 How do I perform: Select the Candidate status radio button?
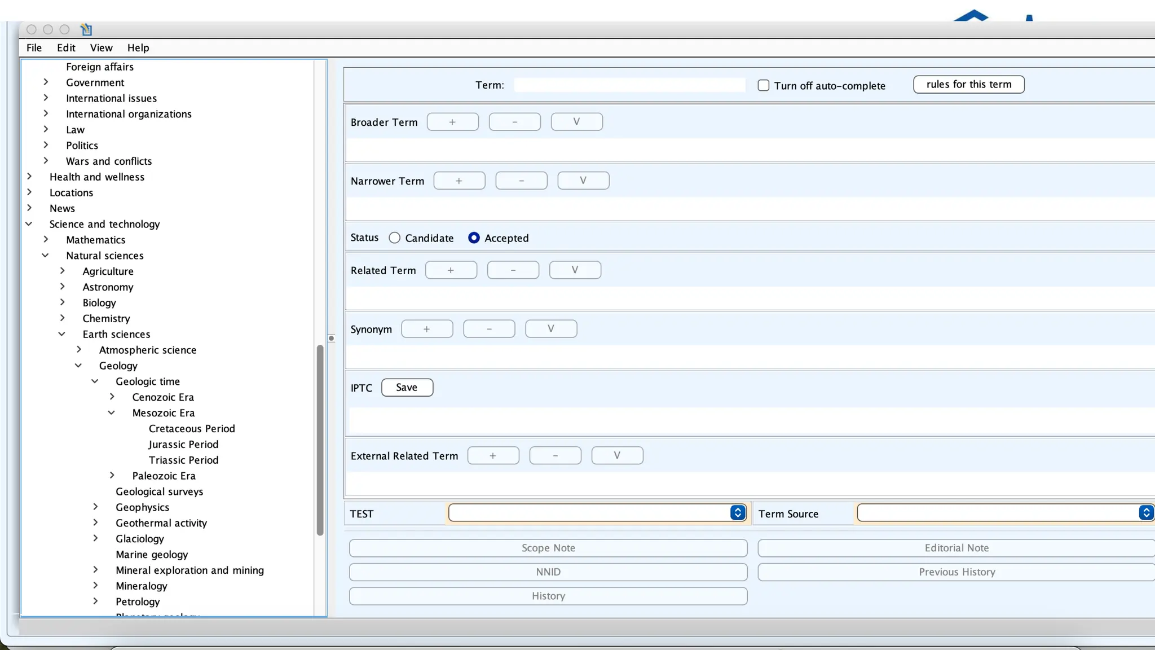click(x=395, y=238)
